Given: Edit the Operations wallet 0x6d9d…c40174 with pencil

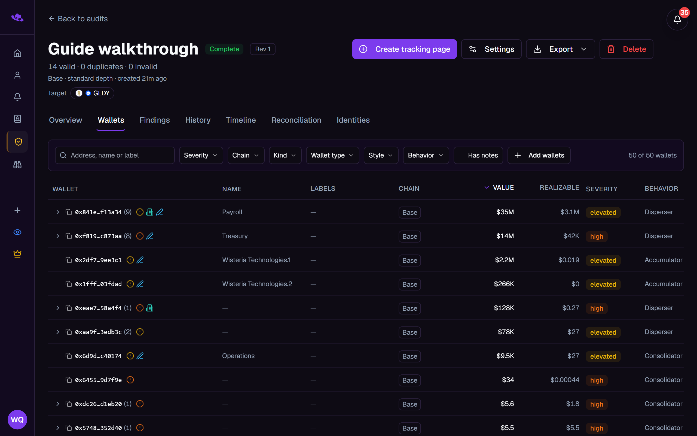Looking at the screenshot, I should click(140, 356).
